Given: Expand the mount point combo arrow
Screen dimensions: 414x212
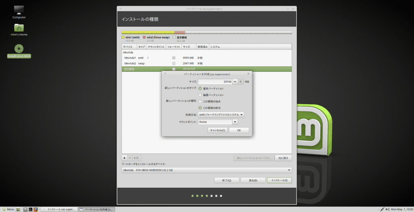Looking at the screenshot, I should pyautogui.click(x=235, y=122).
